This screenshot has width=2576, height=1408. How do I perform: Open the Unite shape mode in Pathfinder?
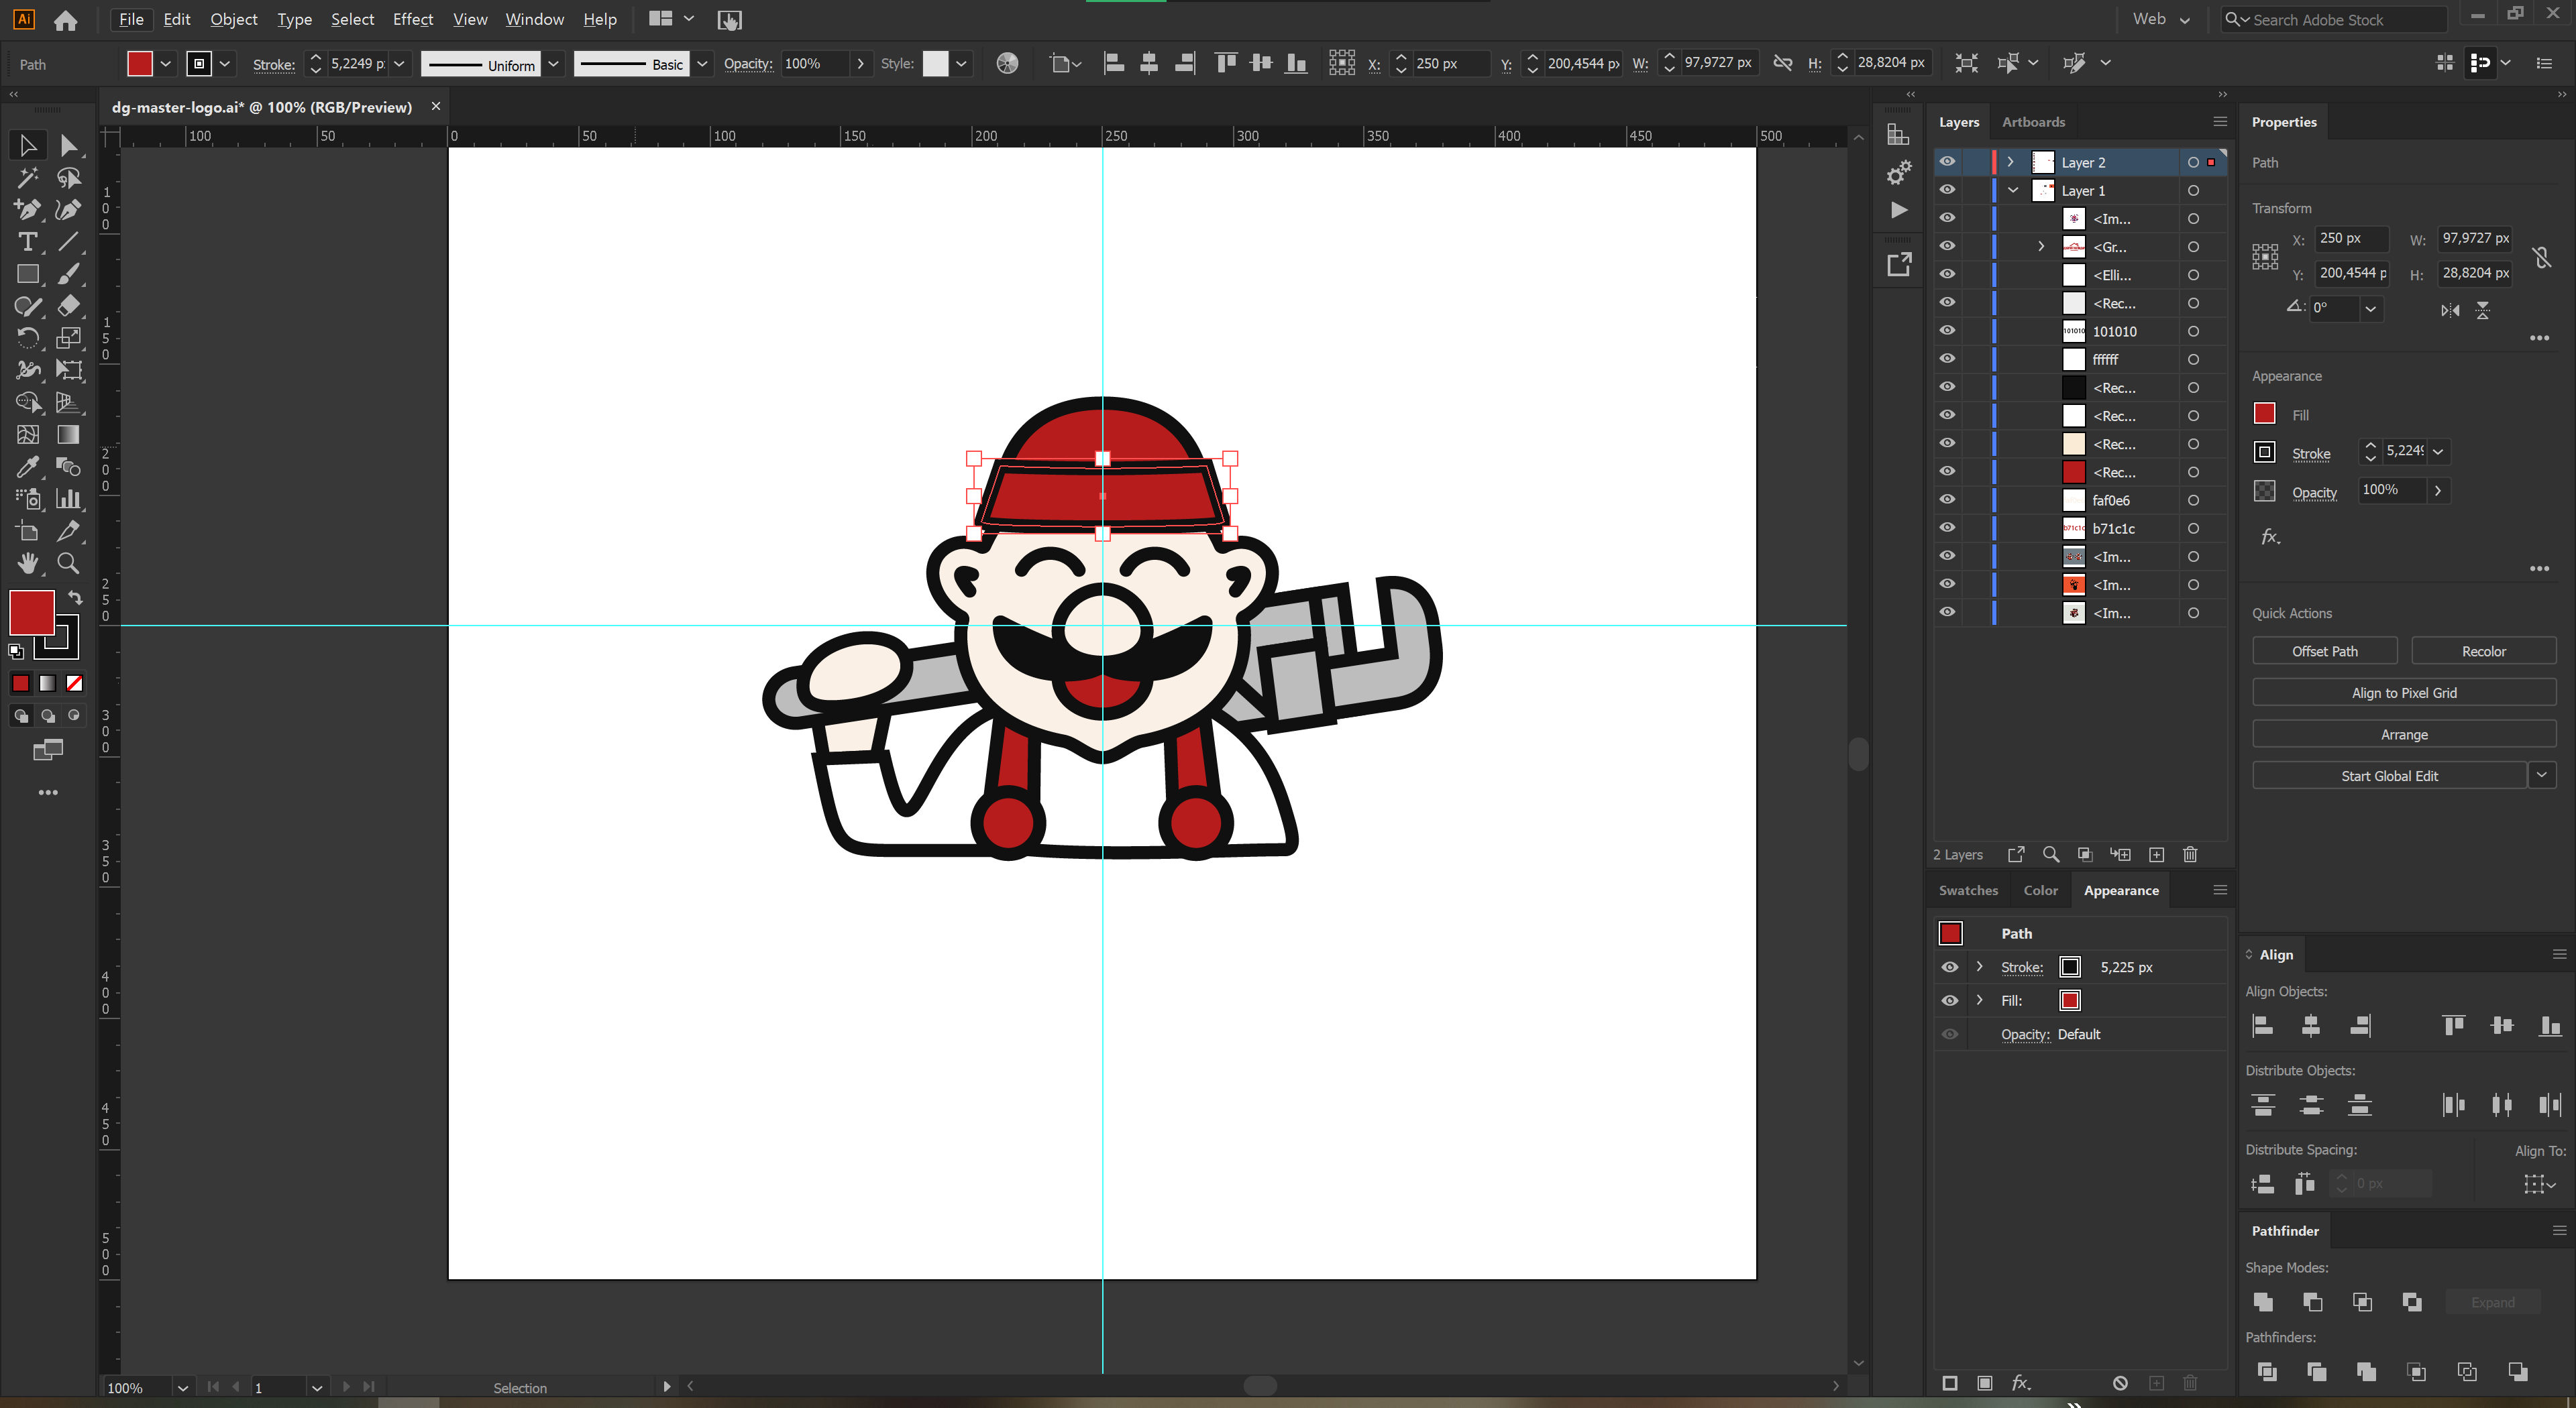coord(2264,1302)
